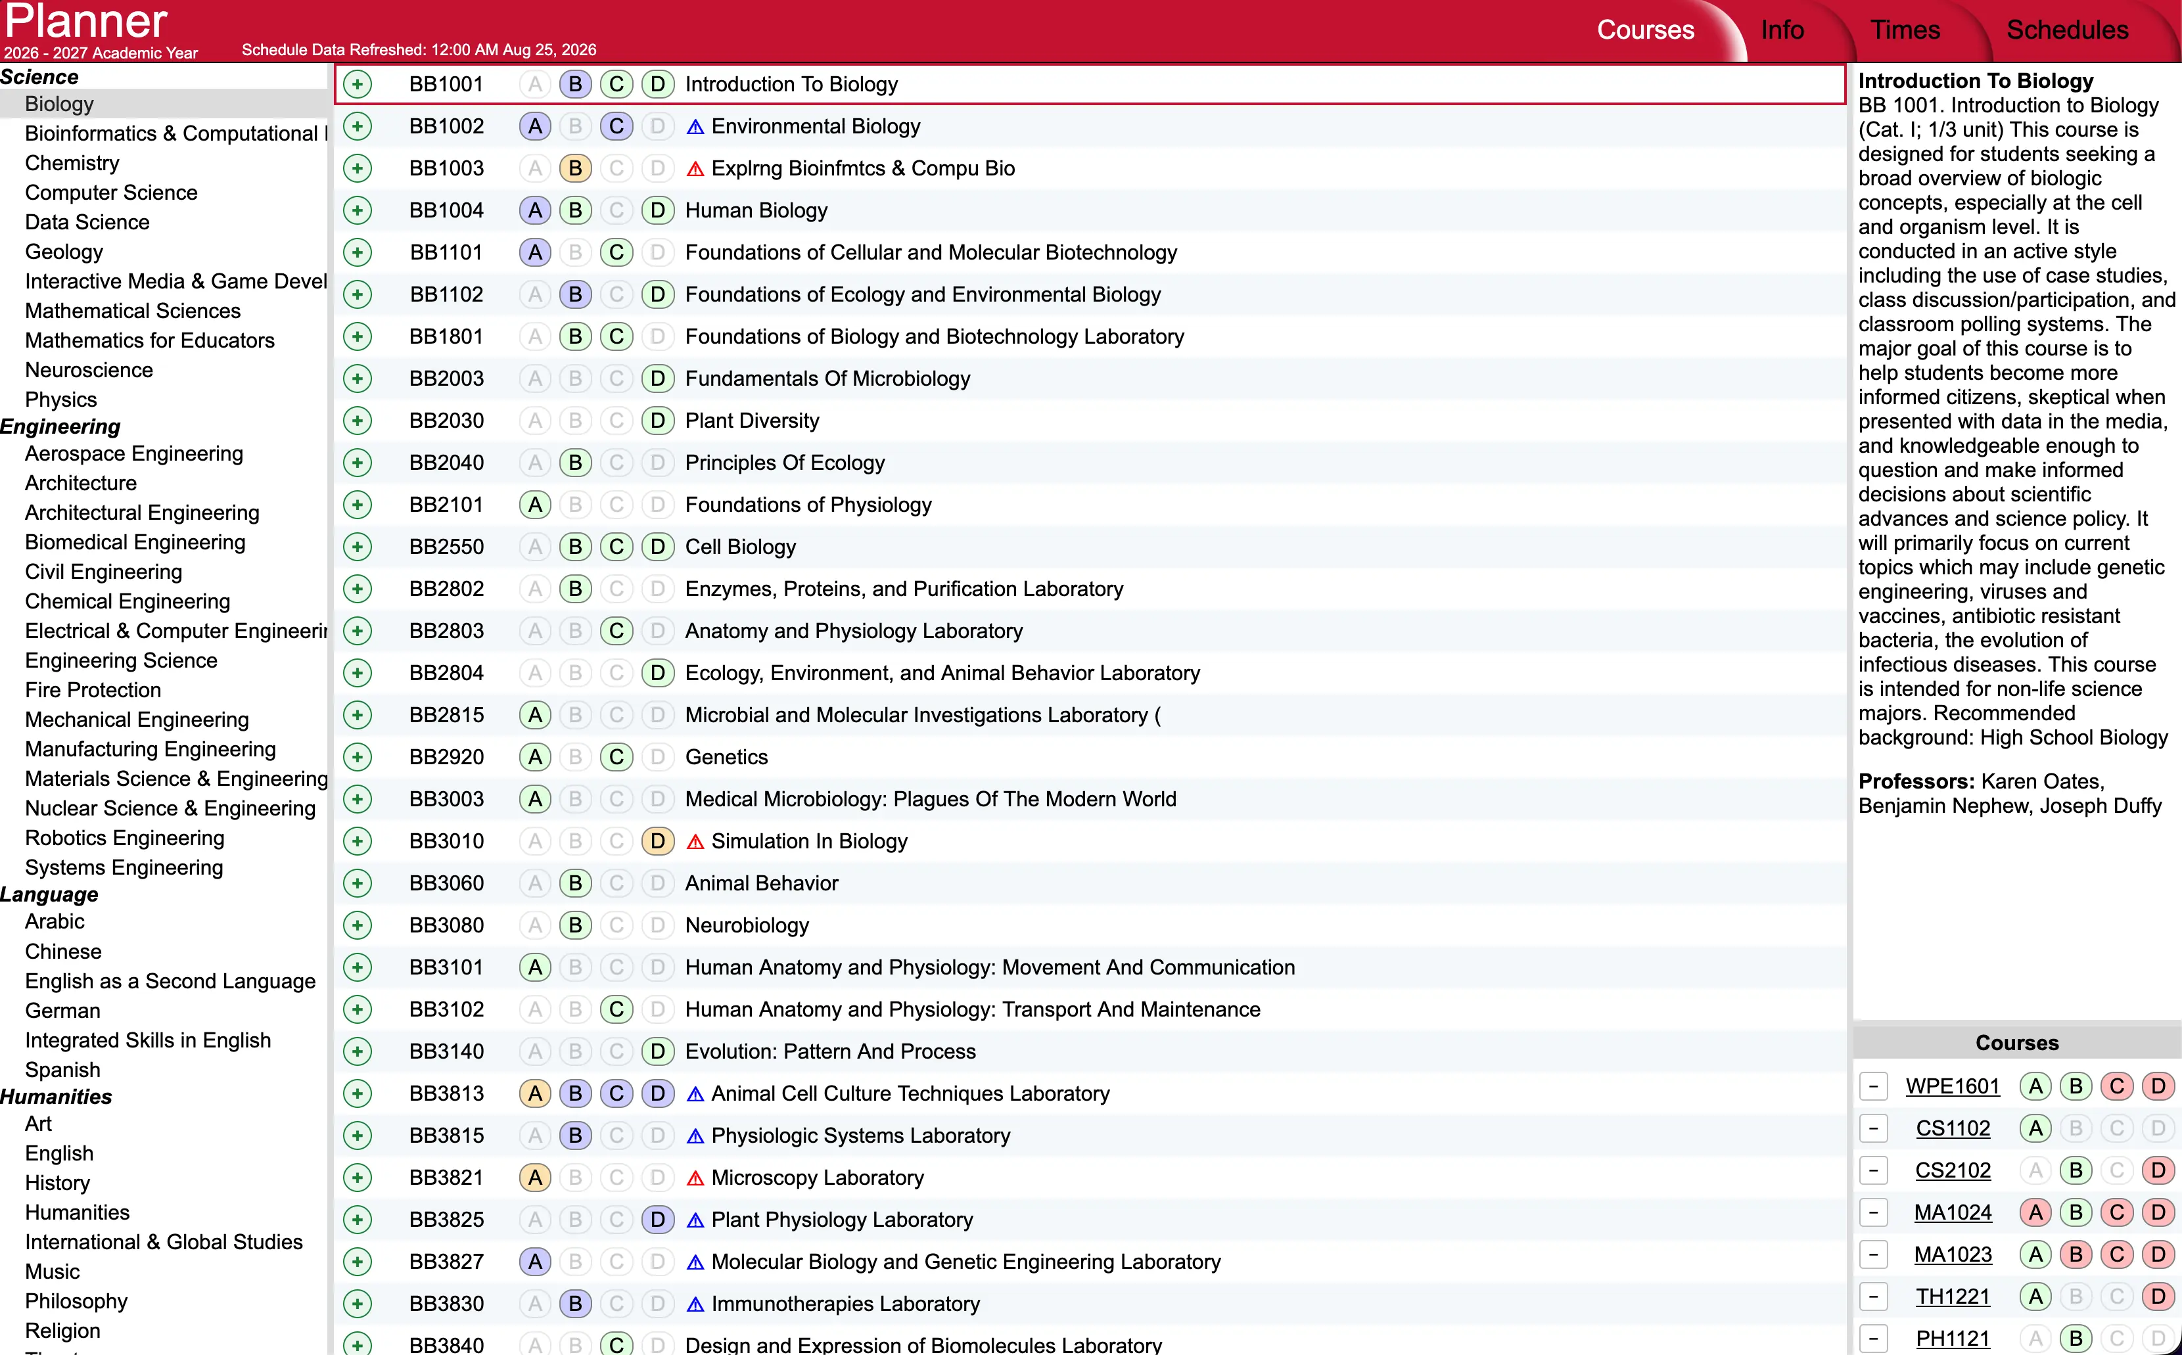Open the Info tab

click(x=1782, y=30)
